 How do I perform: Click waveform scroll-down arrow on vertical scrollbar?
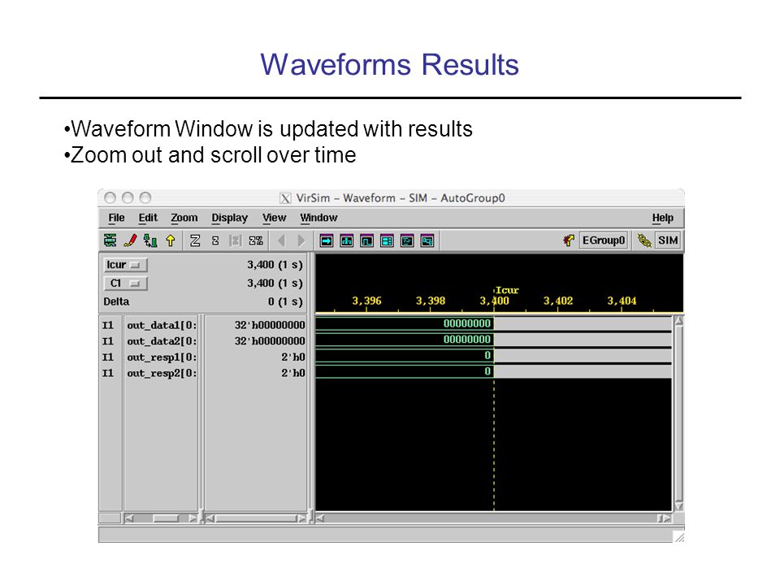[678, 506]
